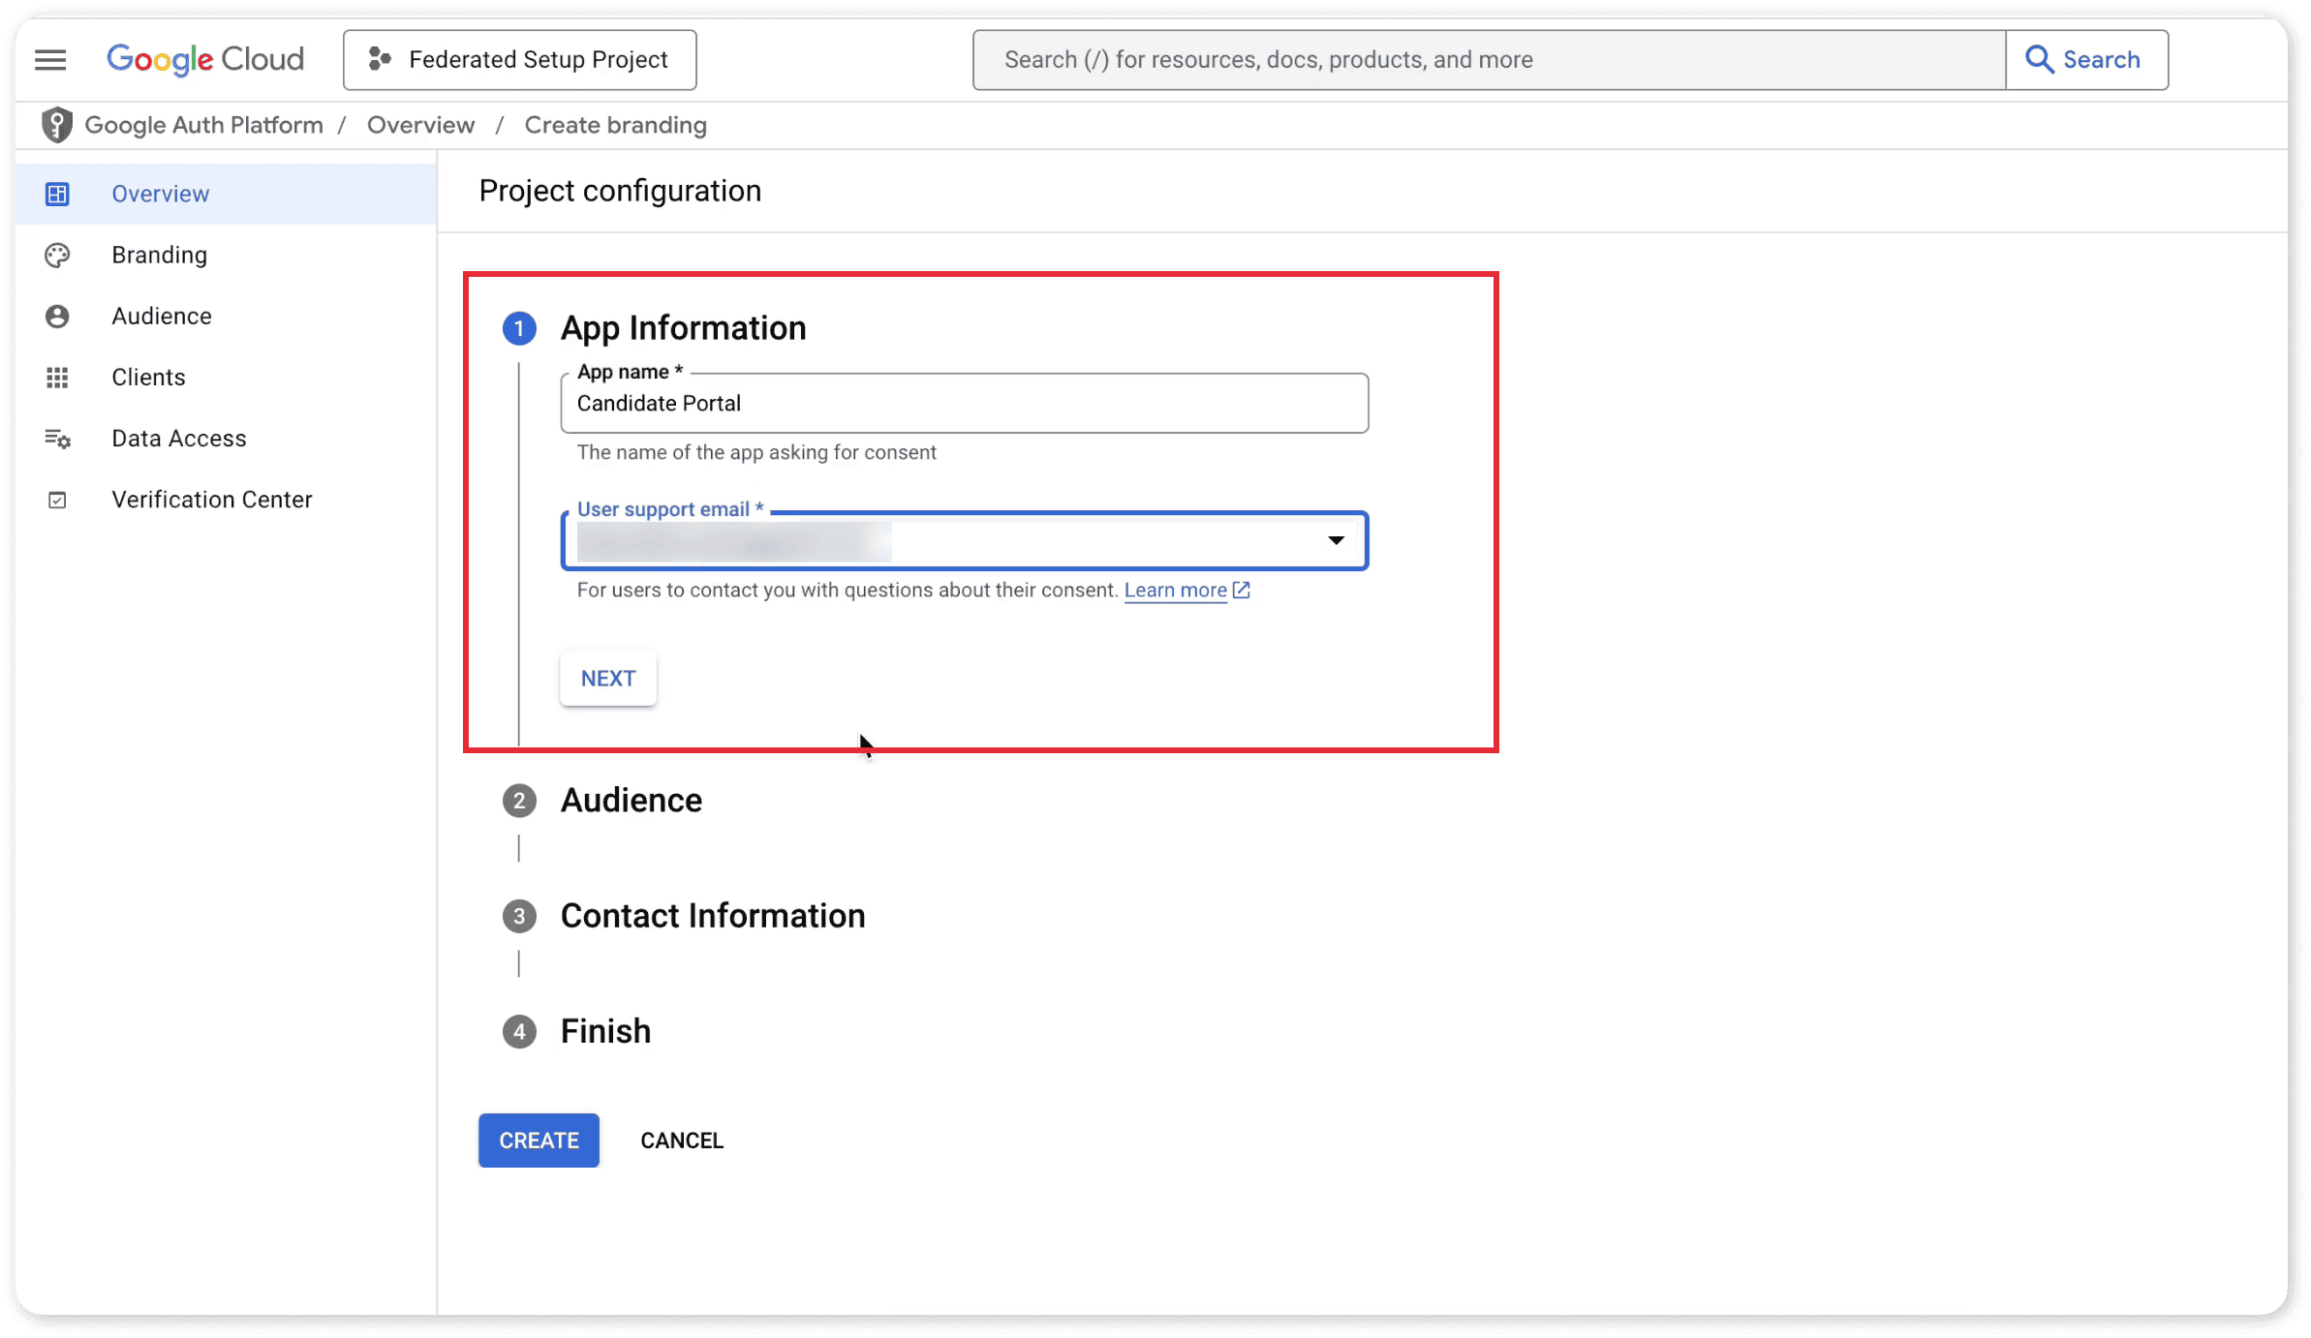Click the Google Cloud logo
2311x1338 pixels.
[x=205, y=60]
